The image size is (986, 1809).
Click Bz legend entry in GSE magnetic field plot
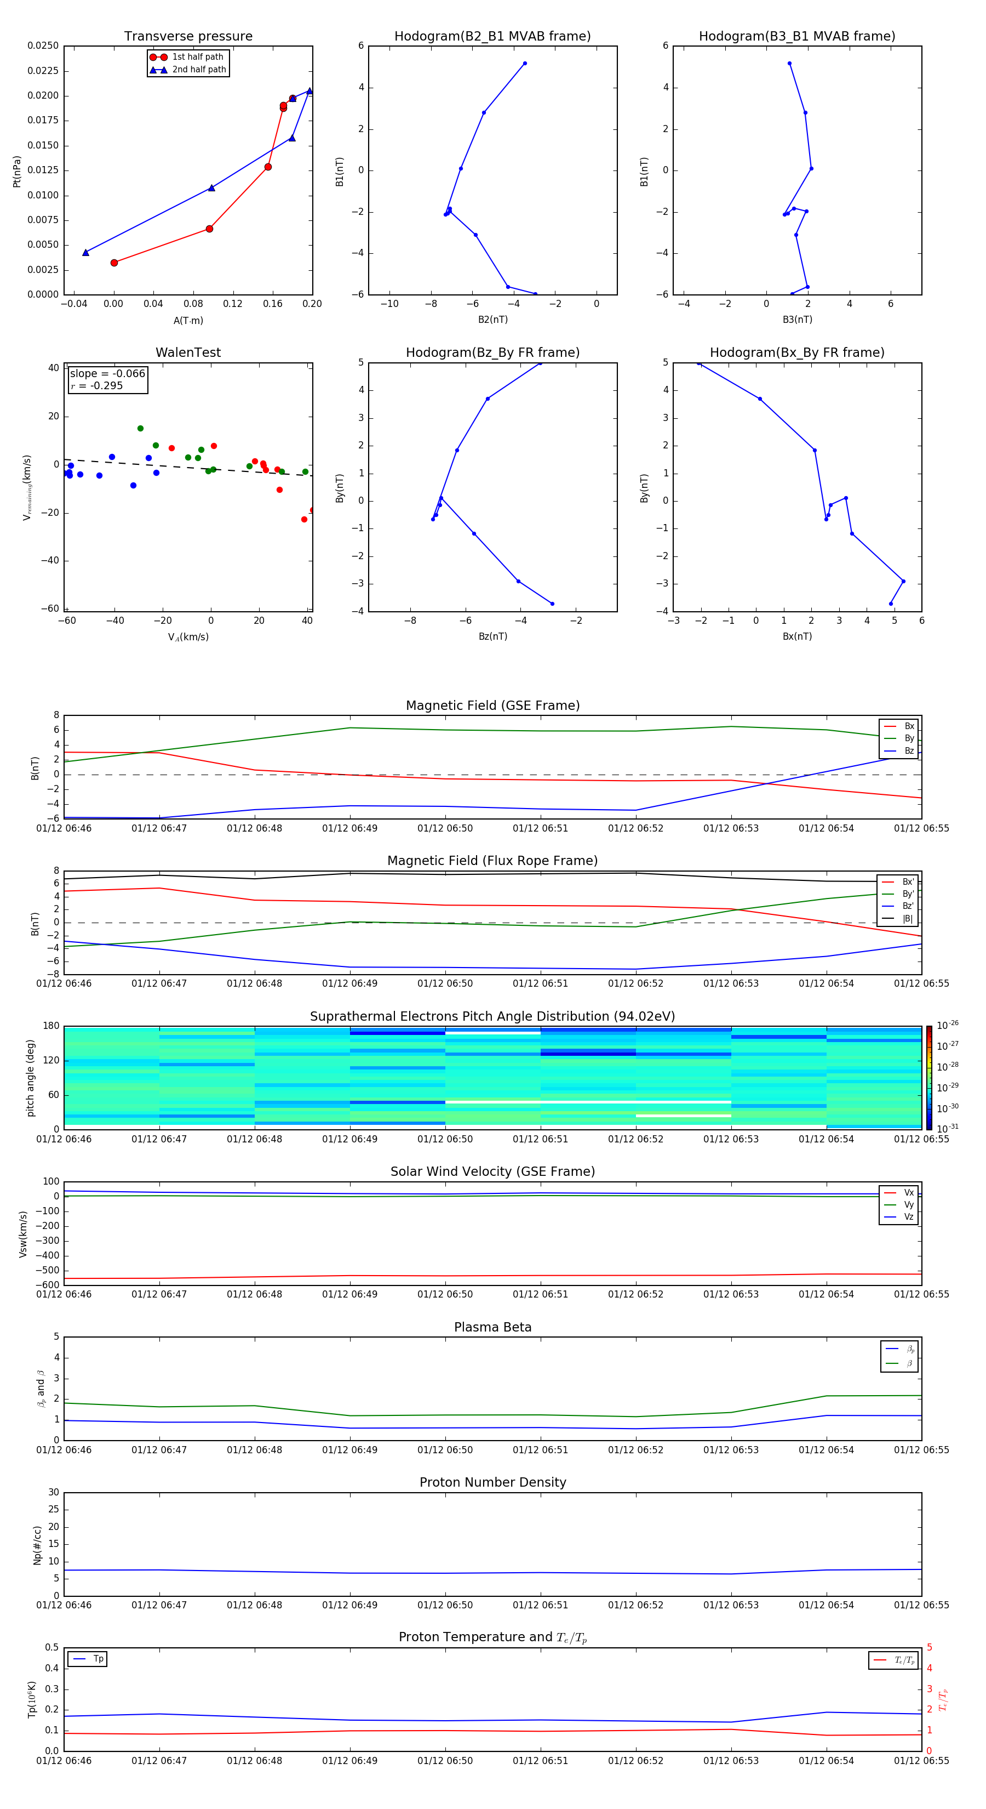point(899,750)
